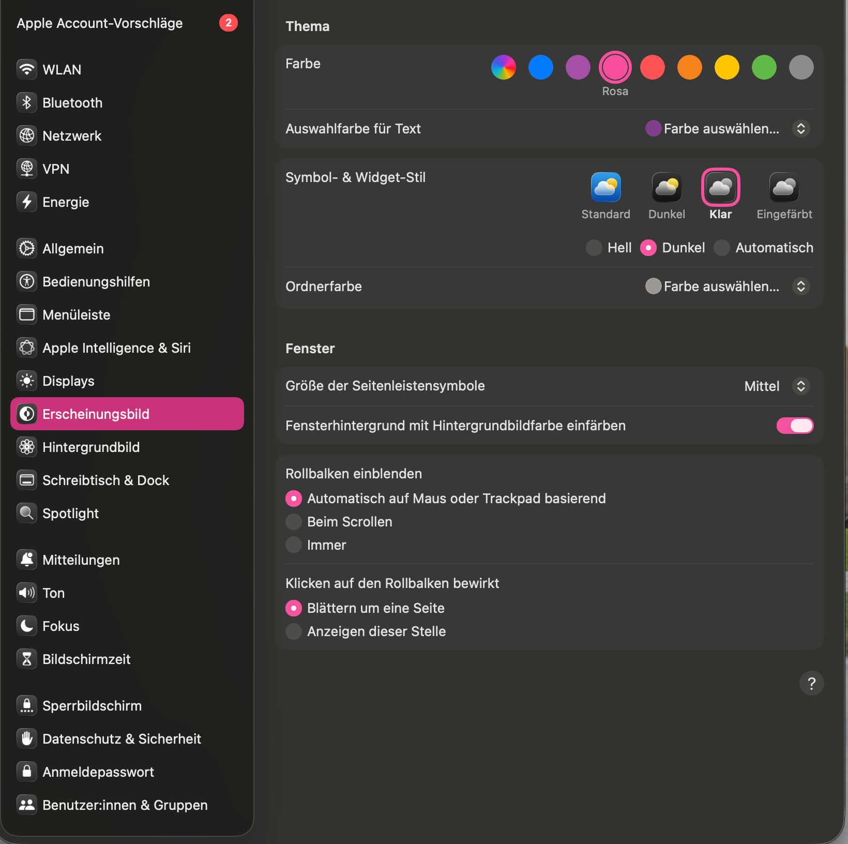Select Anzeigen dieser Stelle option
The width and height of the screenshot is (848, 844).
point(294,631)
